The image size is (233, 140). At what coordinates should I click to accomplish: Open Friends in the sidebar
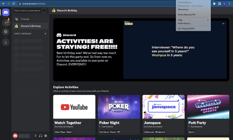25,19
